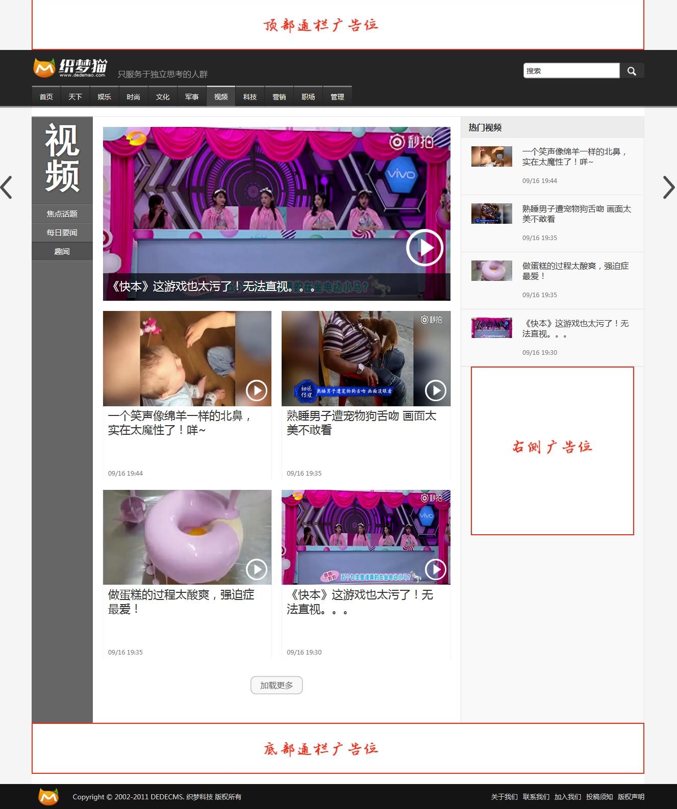This screenshot has height=809, width=677.
Task: Open hot video thumbnail of pink cake
Action: coord(491,271)
